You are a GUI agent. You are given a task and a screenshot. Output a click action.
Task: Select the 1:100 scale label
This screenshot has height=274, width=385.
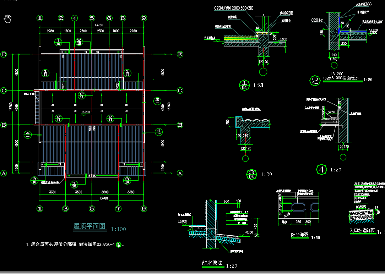coord(118,229)
